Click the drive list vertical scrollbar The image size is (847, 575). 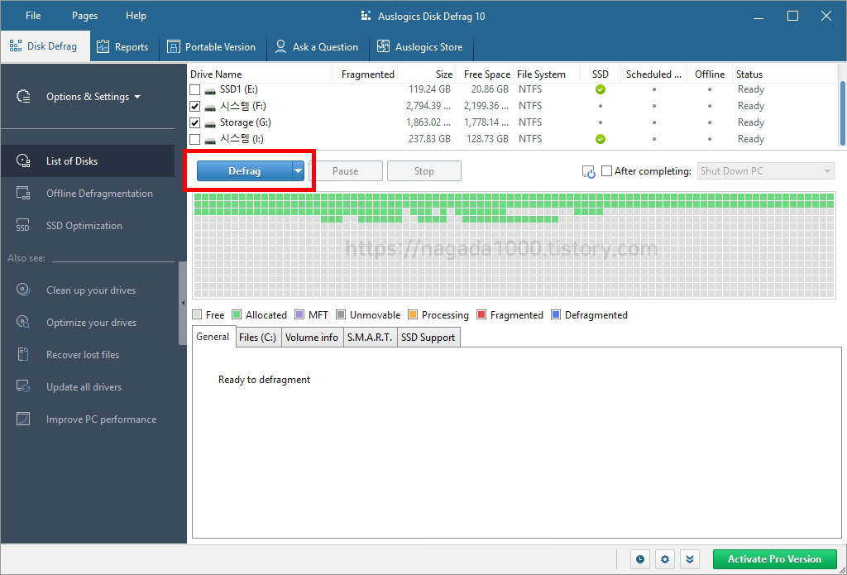[x=843, y=113]
